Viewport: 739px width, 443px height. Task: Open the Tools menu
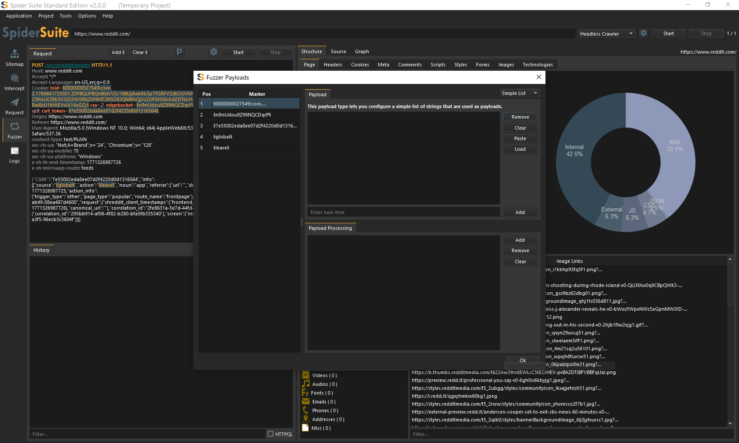[66, 16]
